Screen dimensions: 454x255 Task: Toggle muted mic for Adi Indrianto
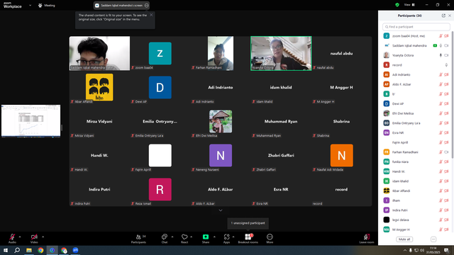pyautogui.click(x=441, y=74)
